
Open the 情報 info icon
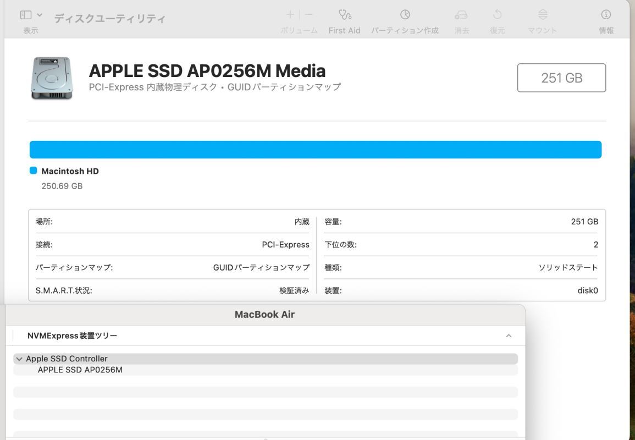(606, 15)
